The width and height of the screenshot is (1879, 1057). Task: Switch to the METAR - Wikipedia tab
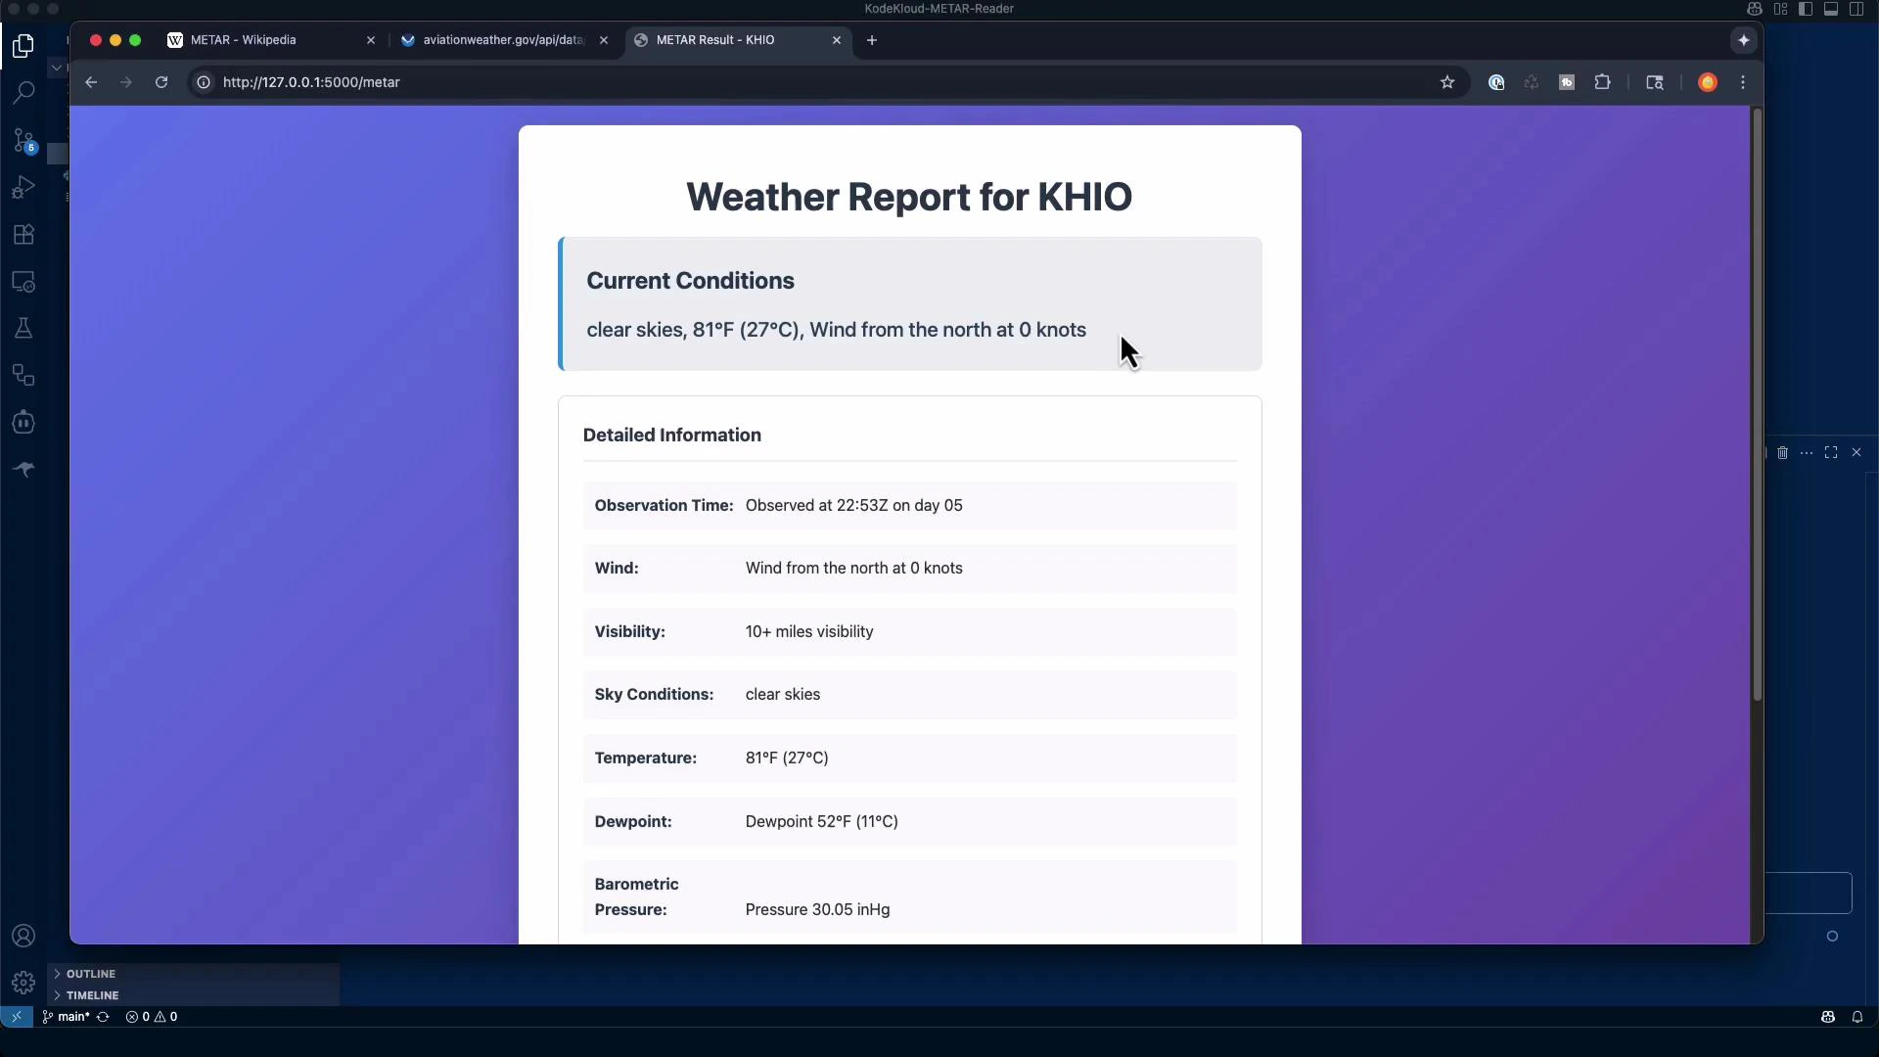tap(243, 40)
